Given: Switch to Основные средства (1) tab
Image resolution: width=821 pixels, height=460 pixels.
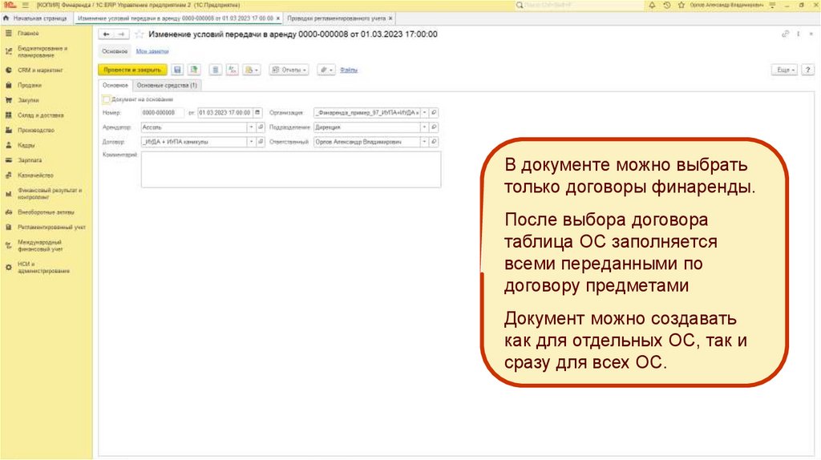Looking at the screenshot, I should (x=168, y=85).
